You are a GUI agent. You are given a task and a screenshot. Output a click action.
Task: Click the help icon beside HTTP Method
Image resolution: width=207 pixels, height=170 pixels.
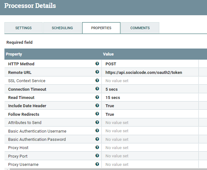click(x=97, y=64)
